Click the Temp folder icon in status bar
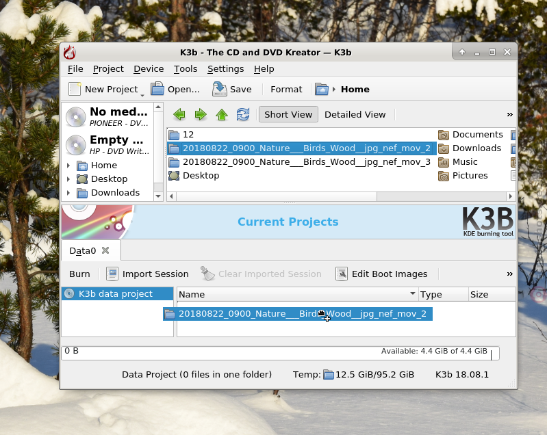The image size is (547, 435). click(329, 375)
